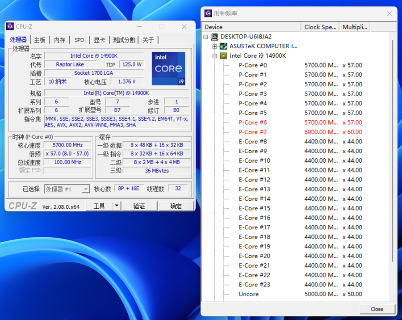This screenshot has height=320, width=402.
Task: Click the Intel Core i9 badge logo
Action: (x=168, y=68)
